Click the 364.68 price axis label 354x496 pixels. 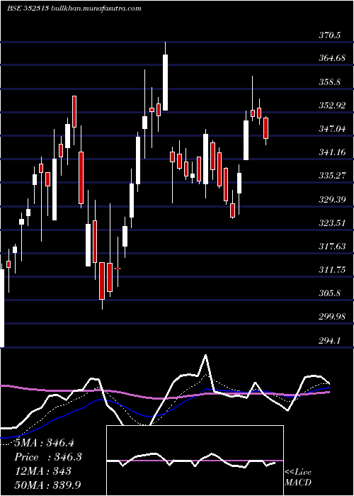pyautogui.click(x=332, y=59)
